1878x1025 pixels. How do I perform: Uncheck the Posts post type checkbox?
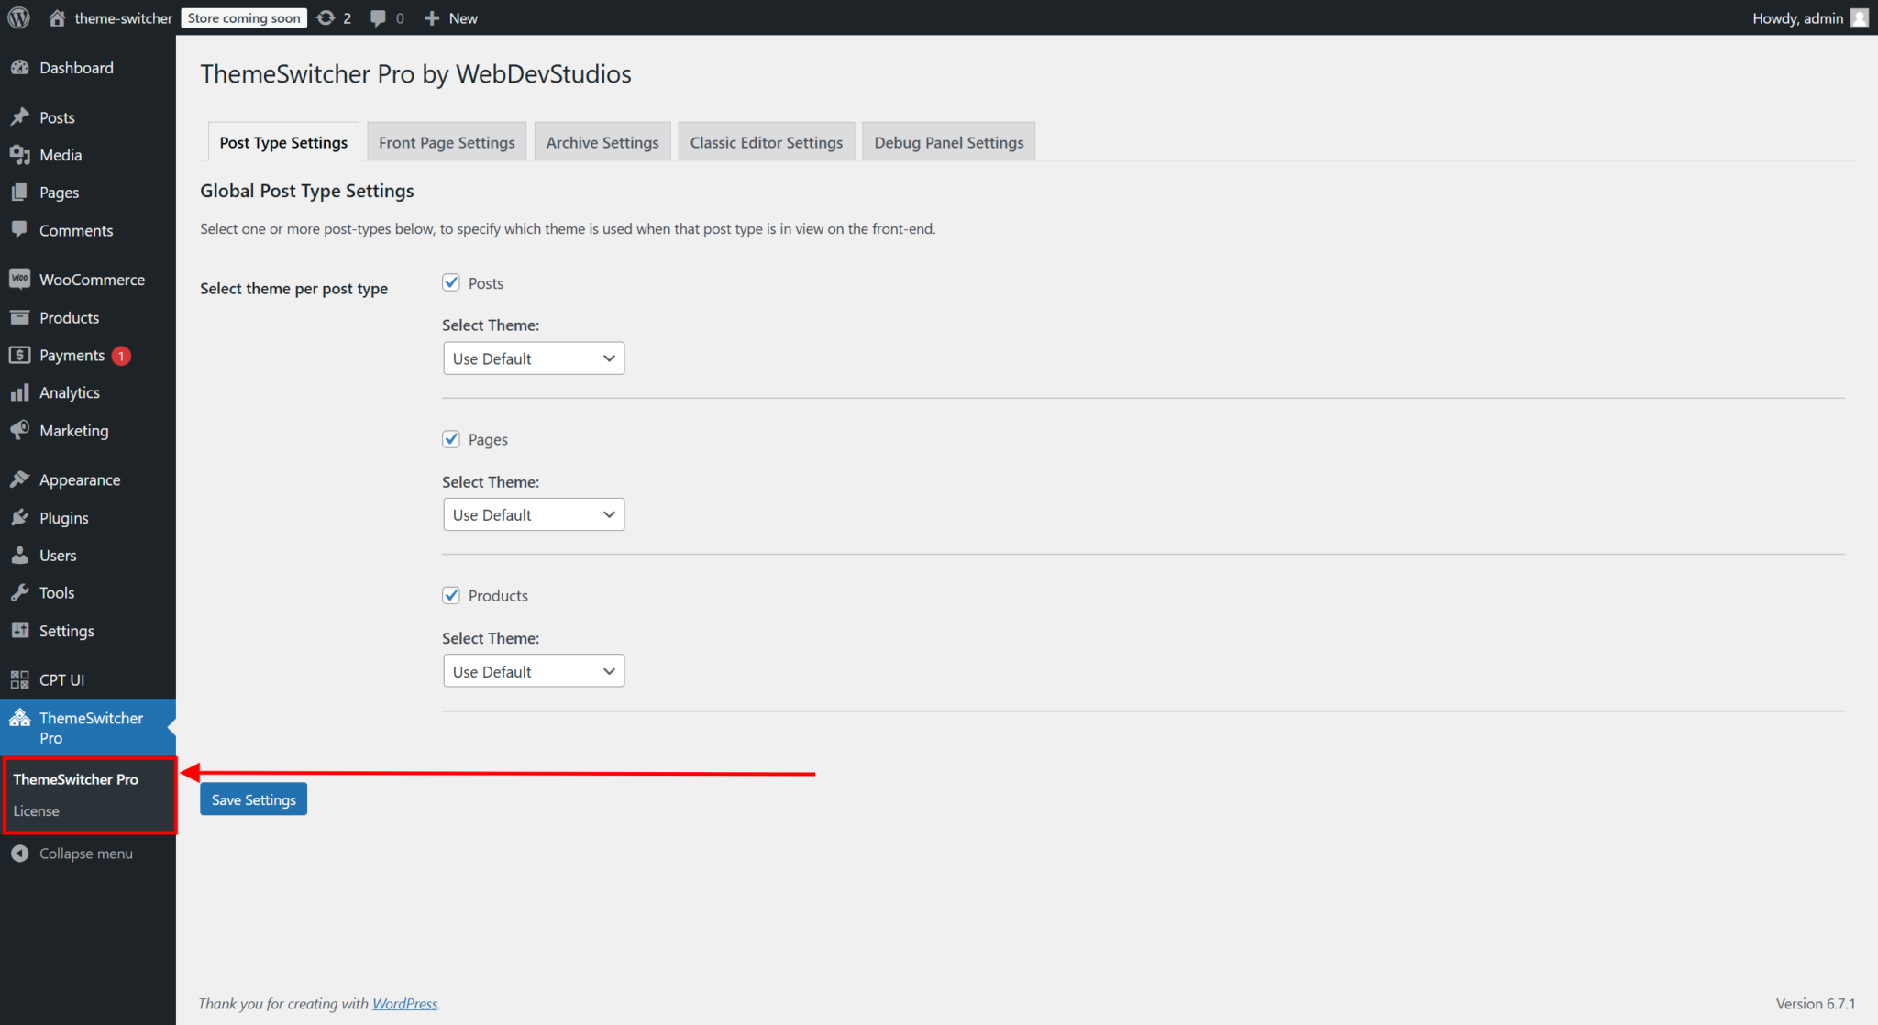450,282
